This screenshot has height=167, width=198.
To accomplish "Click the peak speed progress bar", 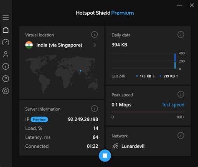I will 148,112.
